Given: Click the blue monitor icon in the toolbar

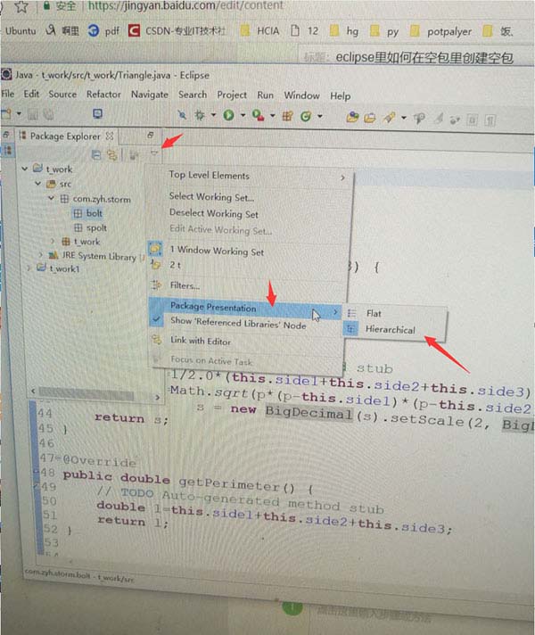Looking at the screenshot, I should (x=97, y=114).
